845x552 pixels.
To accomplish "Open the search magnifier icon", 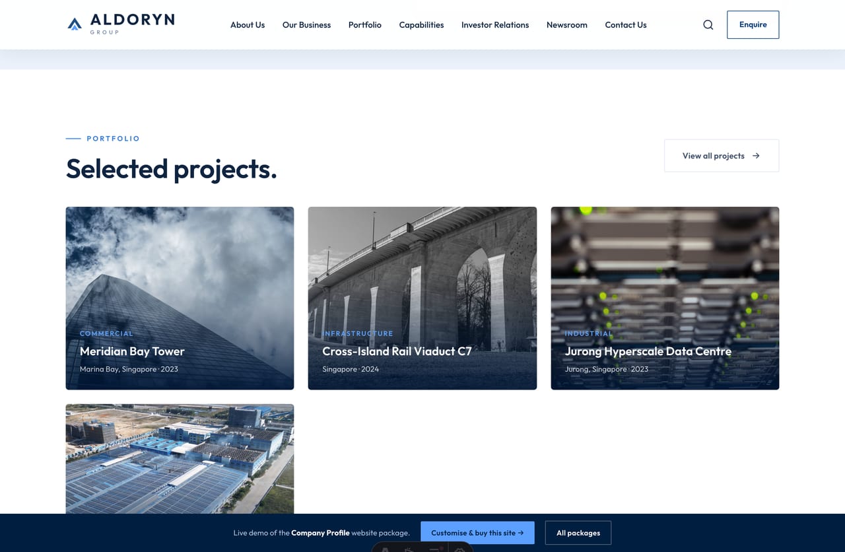I will 708,25.
